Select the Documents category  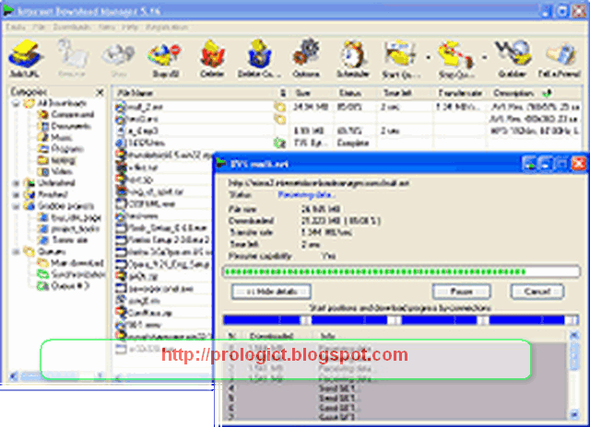click(x=65, y=126)
